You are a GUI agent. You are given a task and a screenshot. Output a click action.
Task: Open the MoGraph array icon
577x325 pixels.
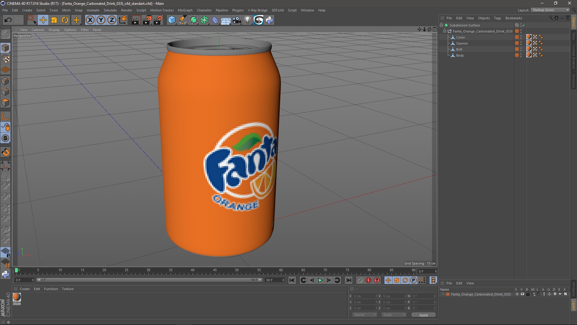click(204, 20)
